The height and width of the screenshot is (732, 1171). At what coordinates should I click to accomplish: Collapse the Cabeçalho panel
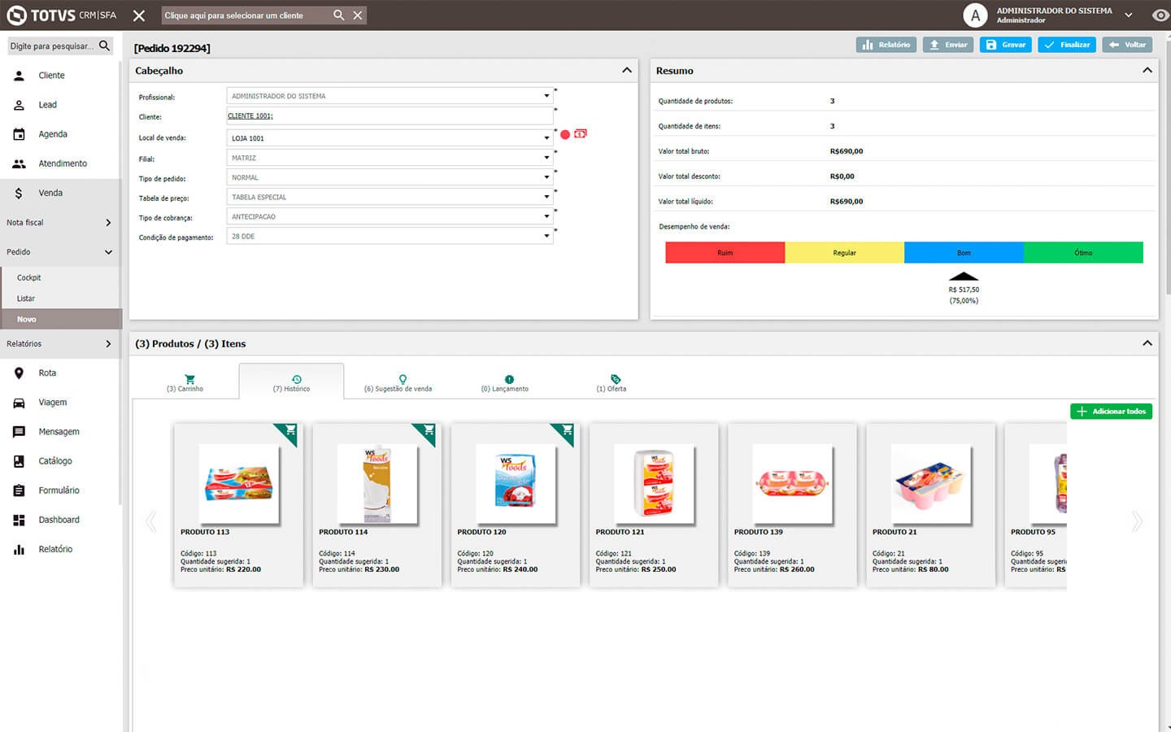click(626, 71)
